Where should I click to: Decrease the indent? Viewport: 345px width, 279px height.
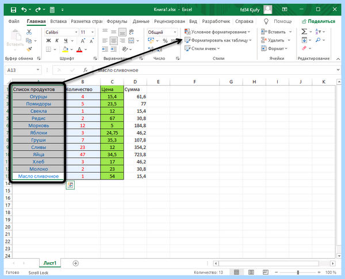tap(105, 49)
